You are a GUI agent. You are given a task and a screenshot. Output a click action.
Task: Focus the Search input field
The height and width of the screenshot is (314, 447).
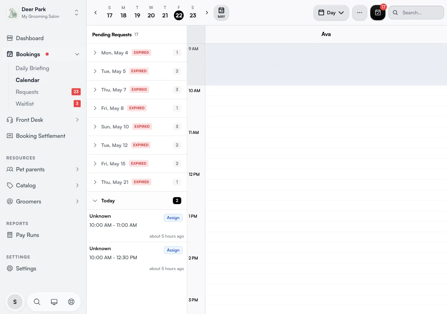point(416,13)
